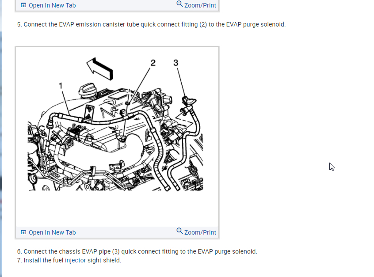Image resolution: width=374 pixels, height=277 pixels.
Task: Click the EVAP engine diagram image
Action: (x=115, y=125)
